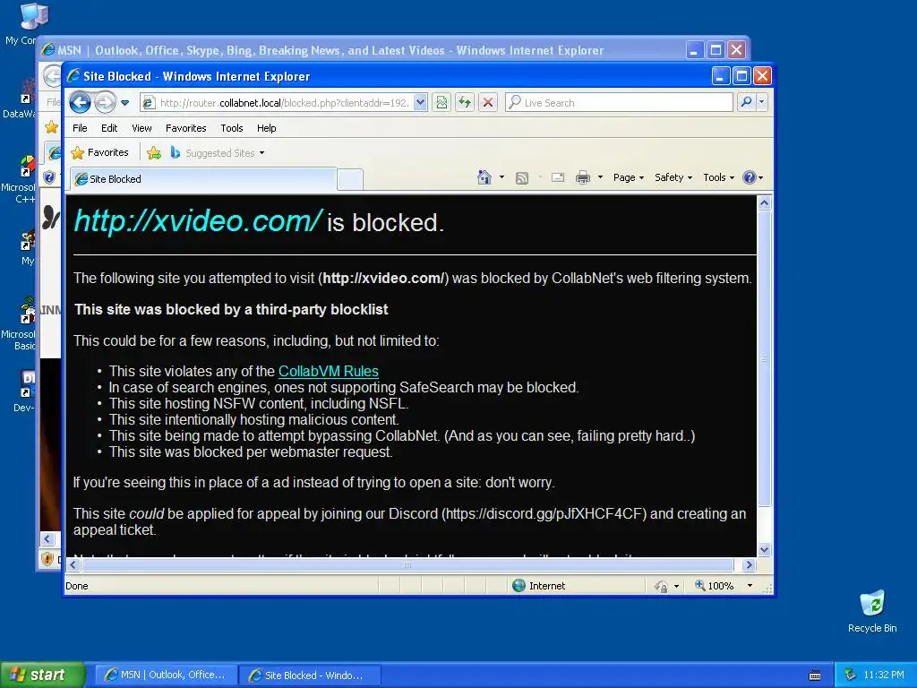Click the Read Mail envelope icon
This screenshot has height=688, width=917.
click(x=558, y=177)
